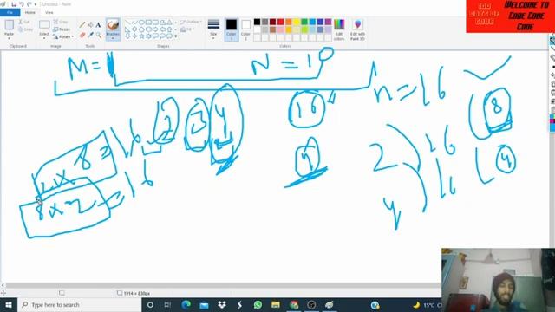Choose black color swatch
The image size is (555, 312).
258,22
